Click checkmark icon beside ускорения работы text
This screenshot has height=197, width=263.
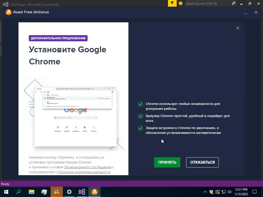pos(140,104)
